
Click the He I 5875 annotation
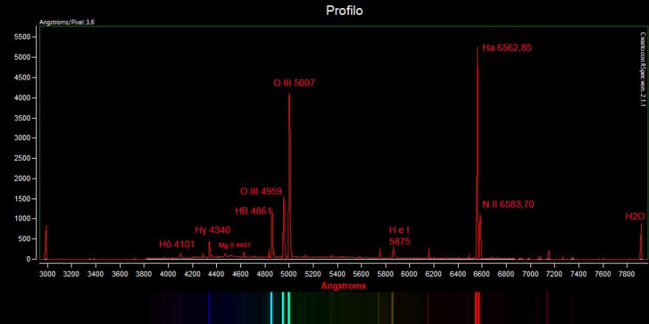pyautogui.click(x=400, y=236)
